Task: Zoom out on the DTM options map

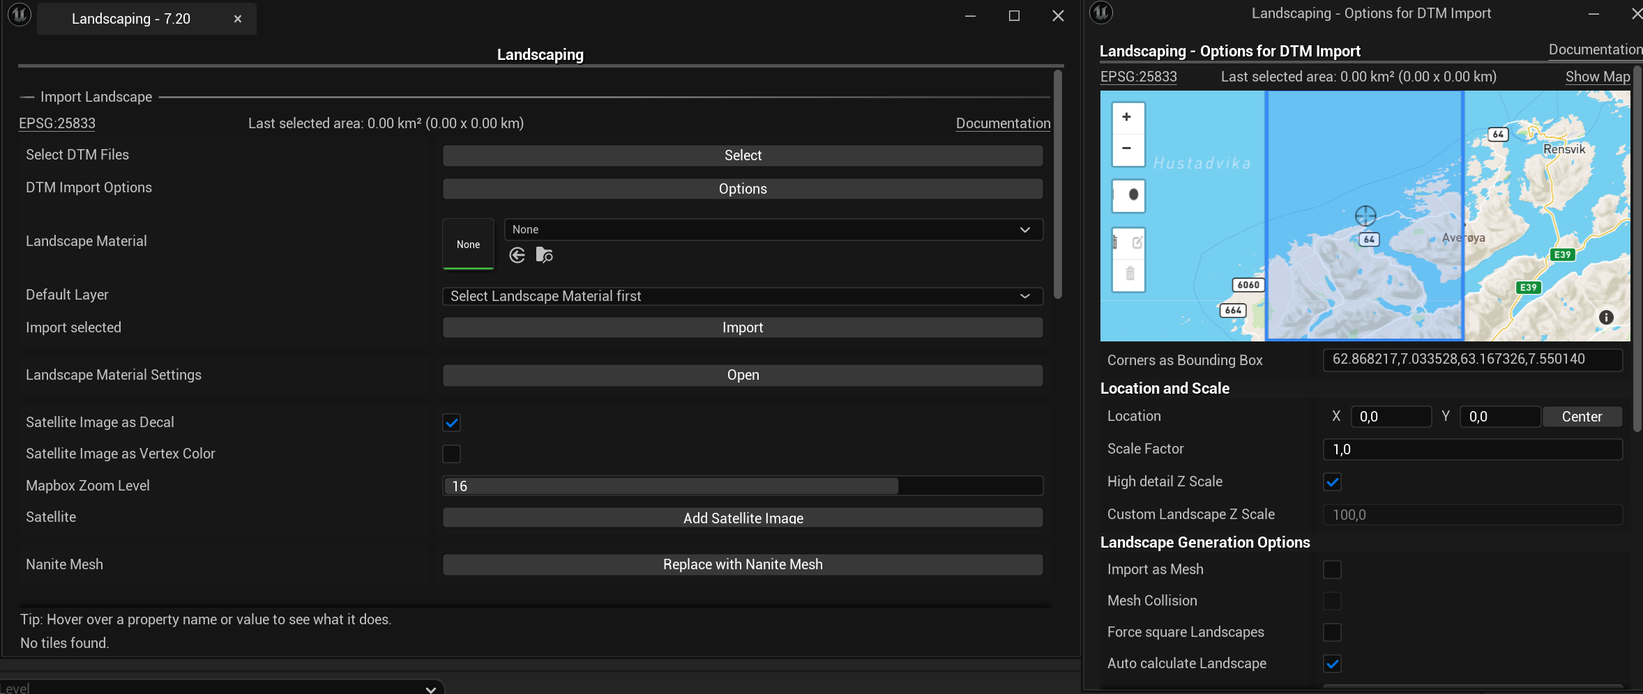Action: [1128, 148]
